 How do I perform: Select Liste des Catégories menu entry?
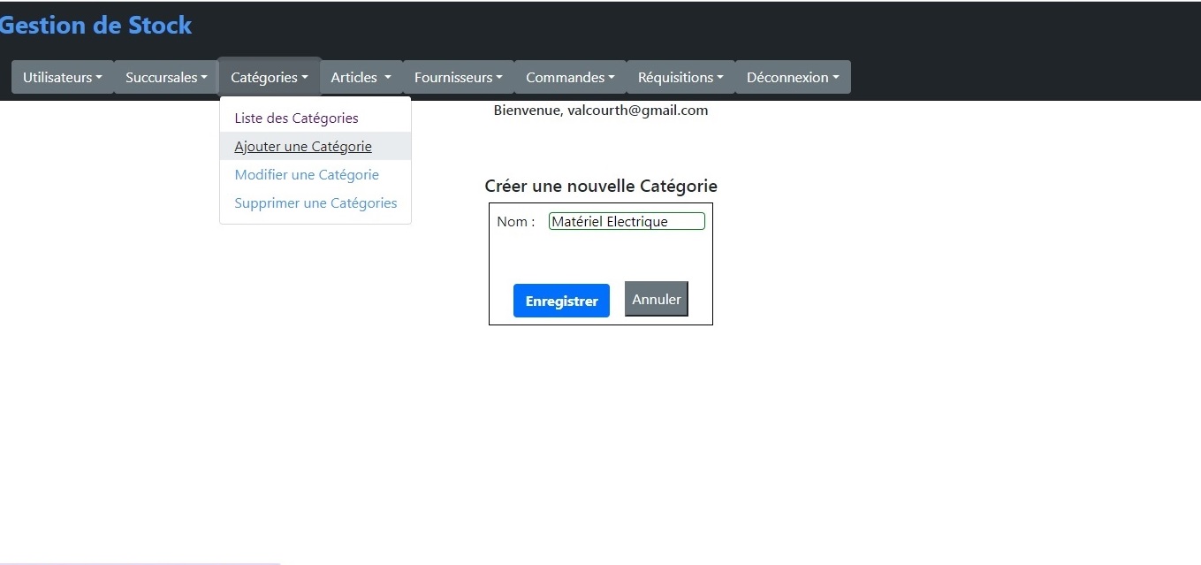(296, 118)
